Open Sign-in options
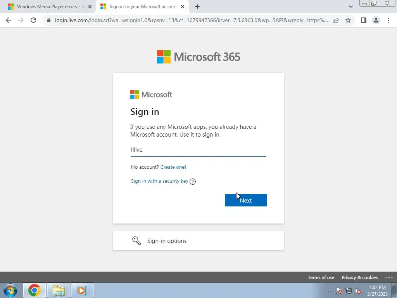397x298 pixels. tap(198, 241)
